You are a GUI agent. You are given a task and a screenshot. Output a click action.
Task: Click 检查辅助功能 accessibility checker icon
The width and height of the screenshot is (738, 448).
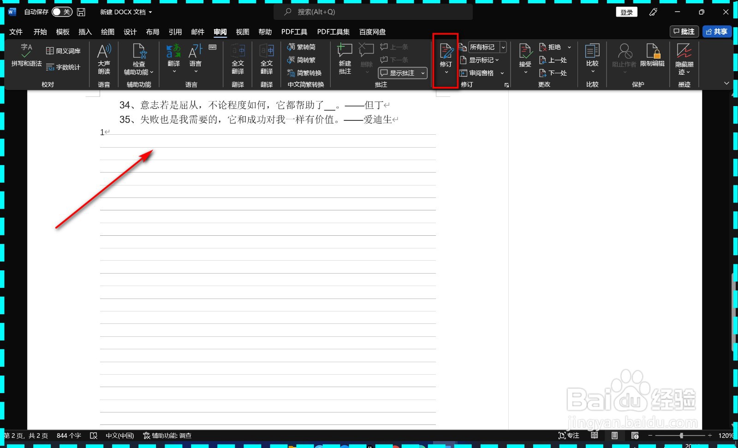coord(139,51)
